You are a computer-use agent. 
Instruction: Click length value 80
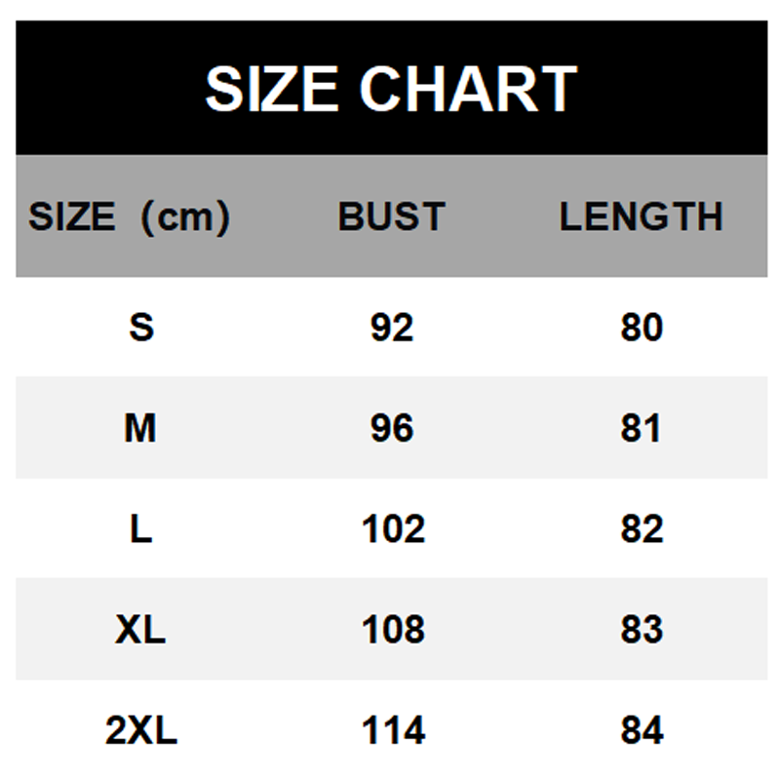(642, 328)
